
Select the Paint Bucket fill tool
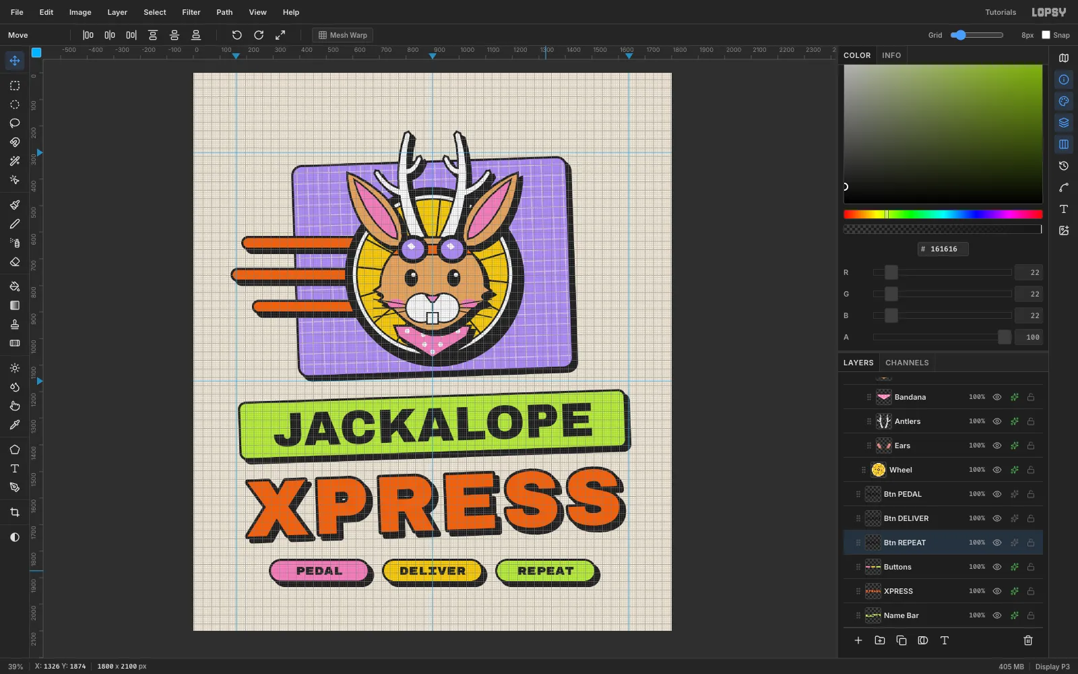[14, 286]
